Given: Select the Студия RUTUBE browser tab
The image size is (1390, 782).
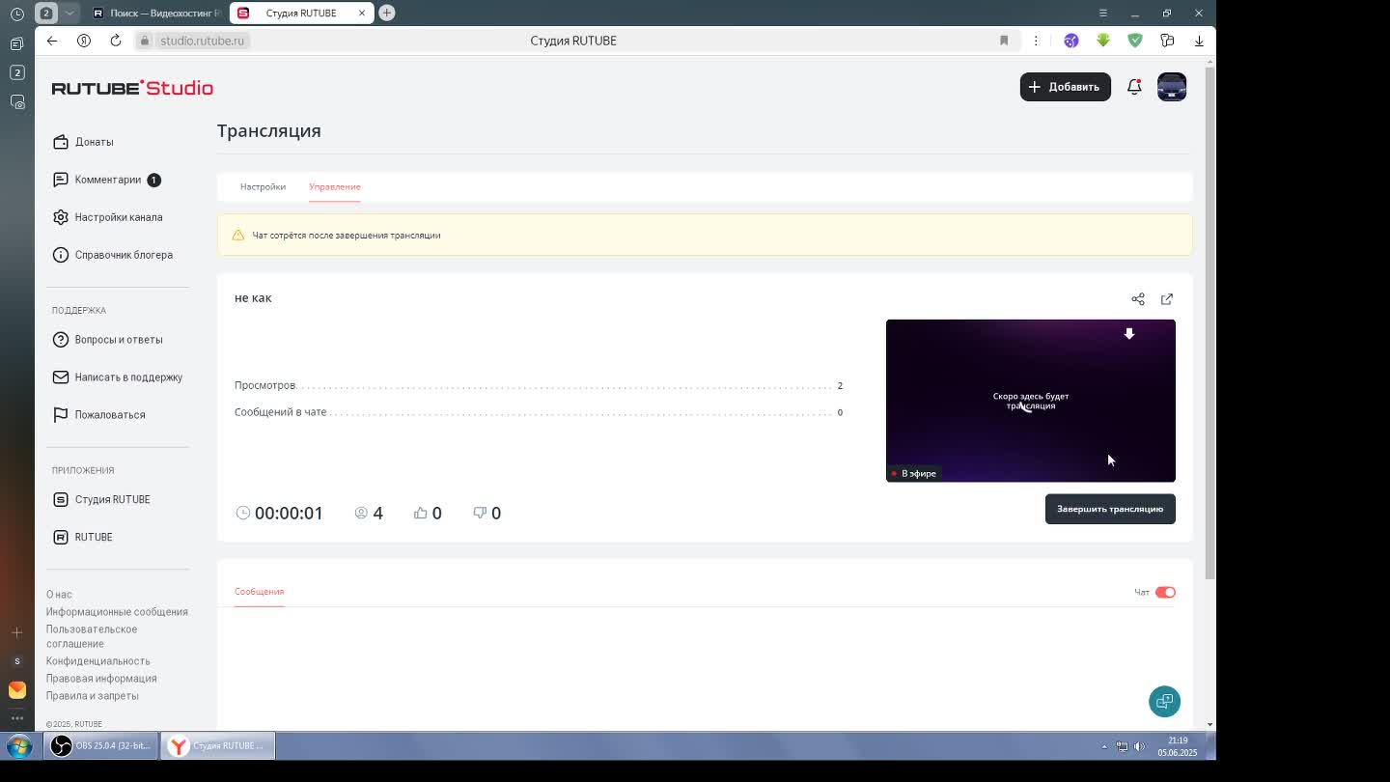Looking at the screenshot, I should [300, 14].
